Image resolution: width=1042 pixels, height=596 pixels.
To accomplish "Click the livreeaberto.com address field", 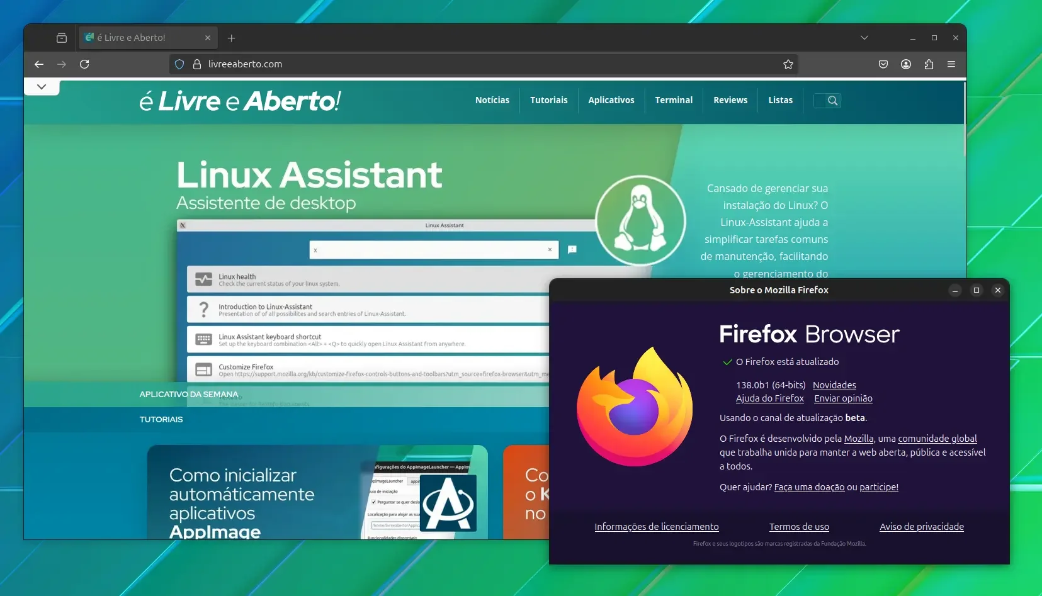I will pyautogui.click(x=483, y=64).
